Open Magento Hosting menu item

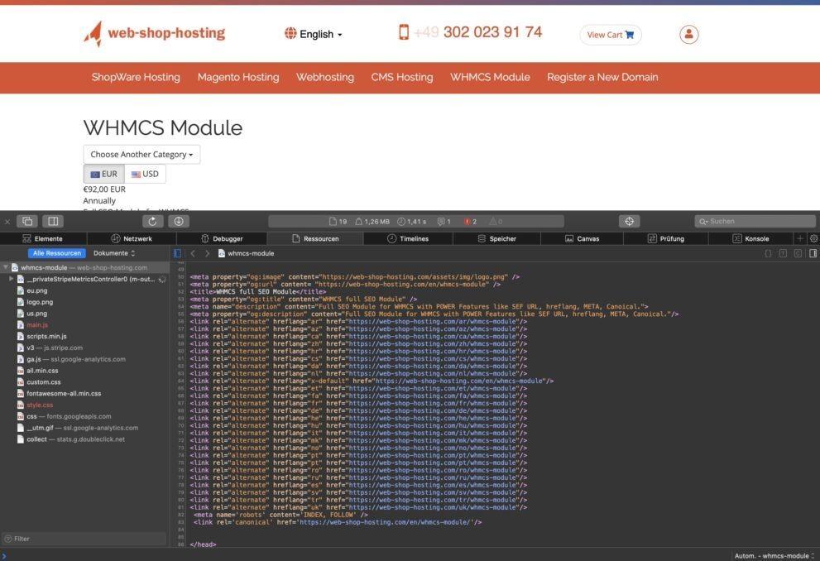(x=238, y=78)
